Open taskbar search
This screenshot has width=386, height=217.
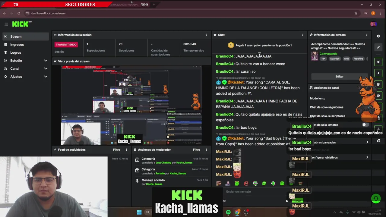(148, 212)
